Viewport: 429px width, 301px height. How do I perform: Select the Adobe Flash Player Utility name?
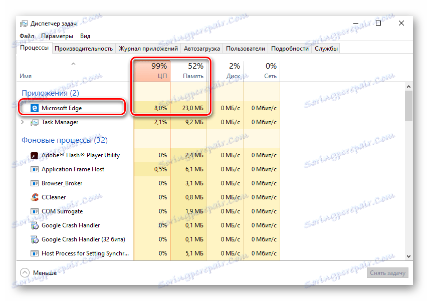pos(80,155)
